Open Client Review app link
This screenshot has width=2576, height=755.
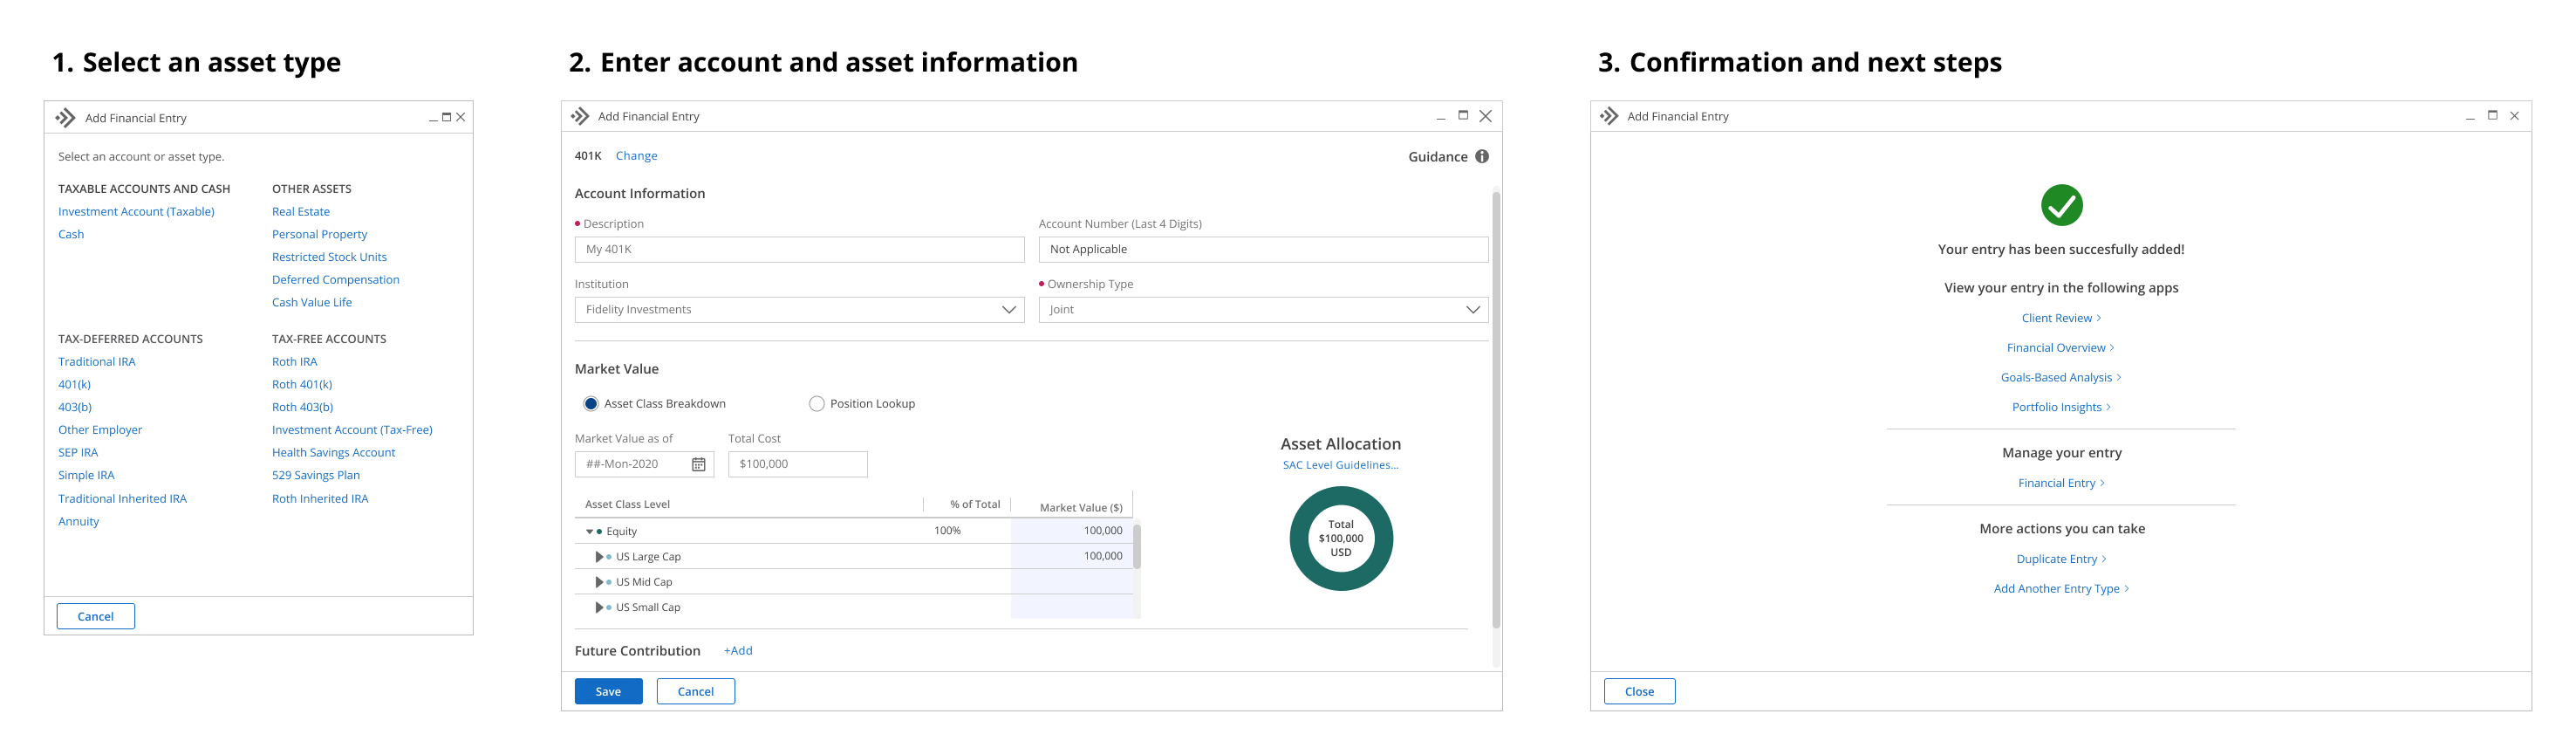pyautogui.click(x=2061, y=318)
